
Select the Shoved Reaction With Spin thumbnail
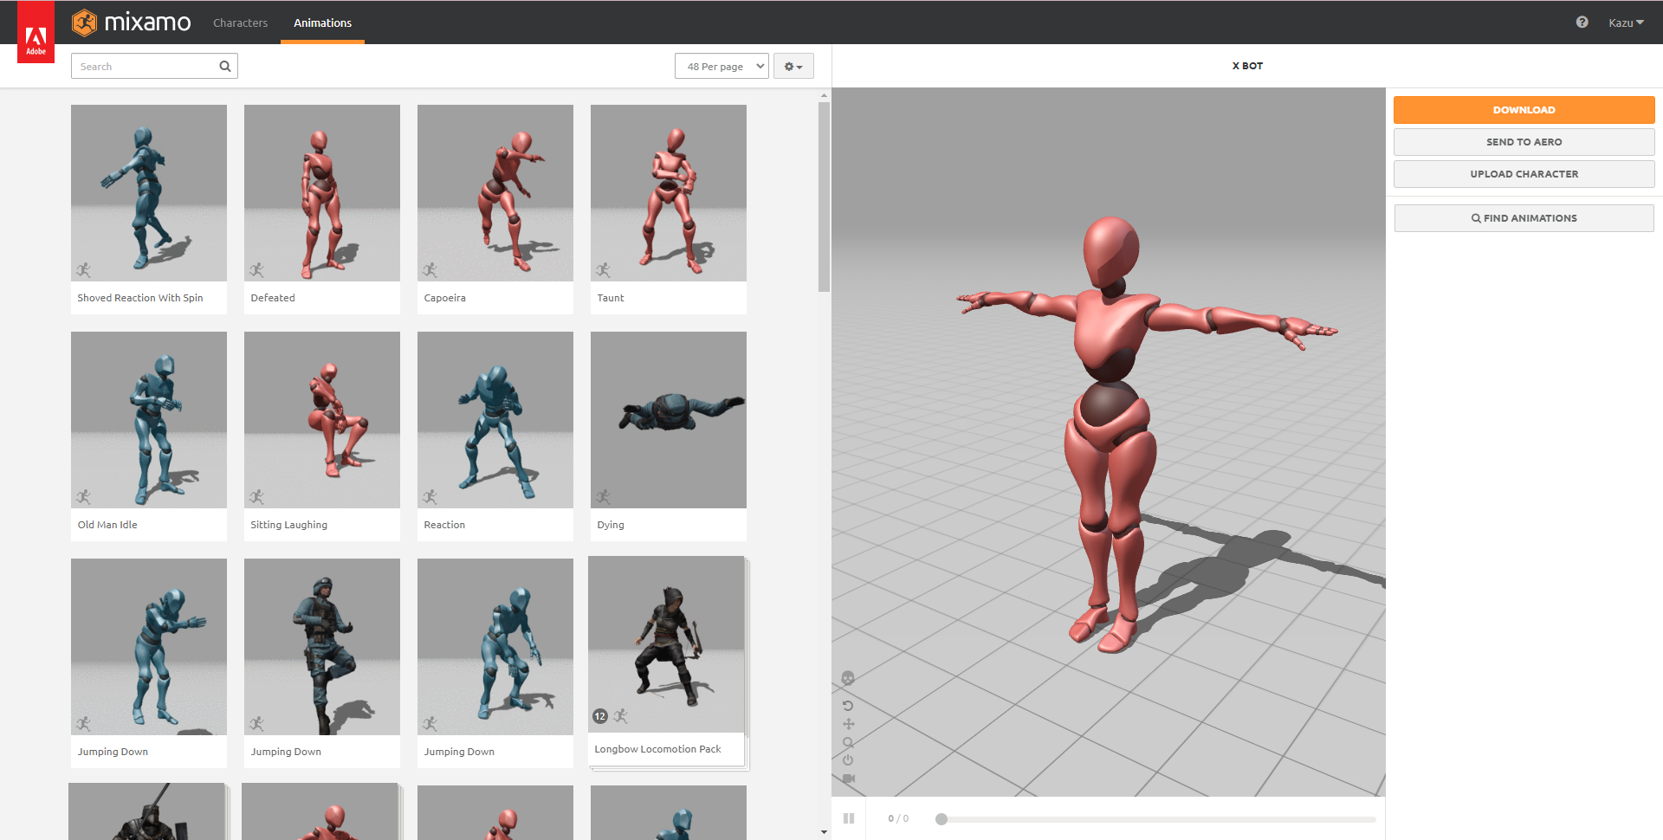[149, 193]
